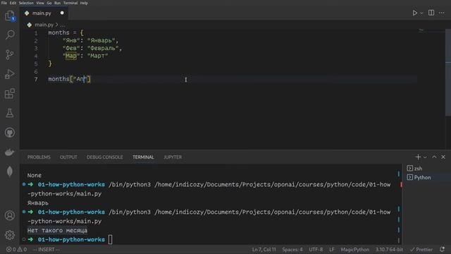
Task: Switch to the TERMINAL panel tab
Action: coord(143,157)
